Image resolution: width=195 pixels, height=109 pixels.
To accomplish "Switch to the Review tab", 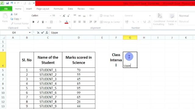I will (x=81, y=9).
